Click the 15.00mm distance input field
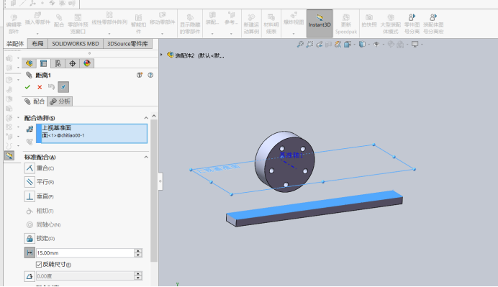Image resolution: width=498 pixels, height=287 pixels. click(x=85, y=252)
